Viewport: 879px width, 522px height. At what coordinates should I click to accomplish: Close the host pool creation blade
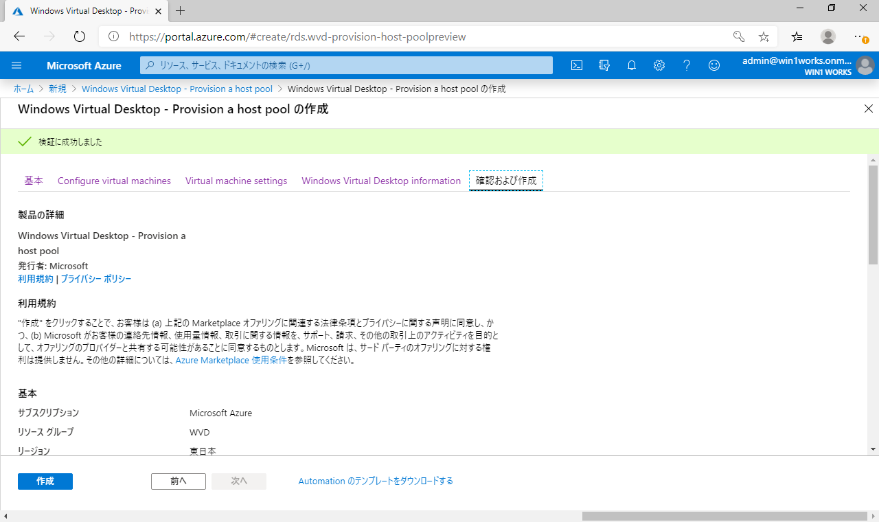(x=868, y=109)
